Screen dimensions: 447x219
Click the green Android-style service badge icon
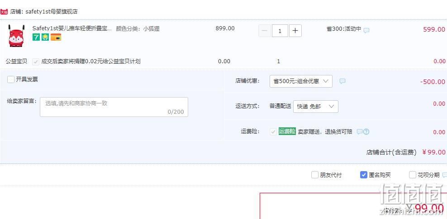coord(45,37)
